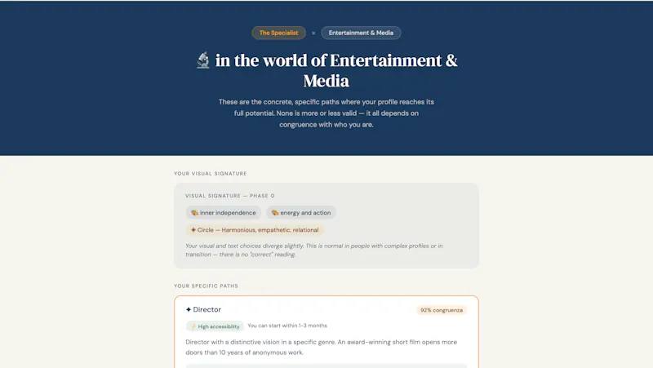
Task: Click the microscope emoji in the heading
Action: pos(202,60)
